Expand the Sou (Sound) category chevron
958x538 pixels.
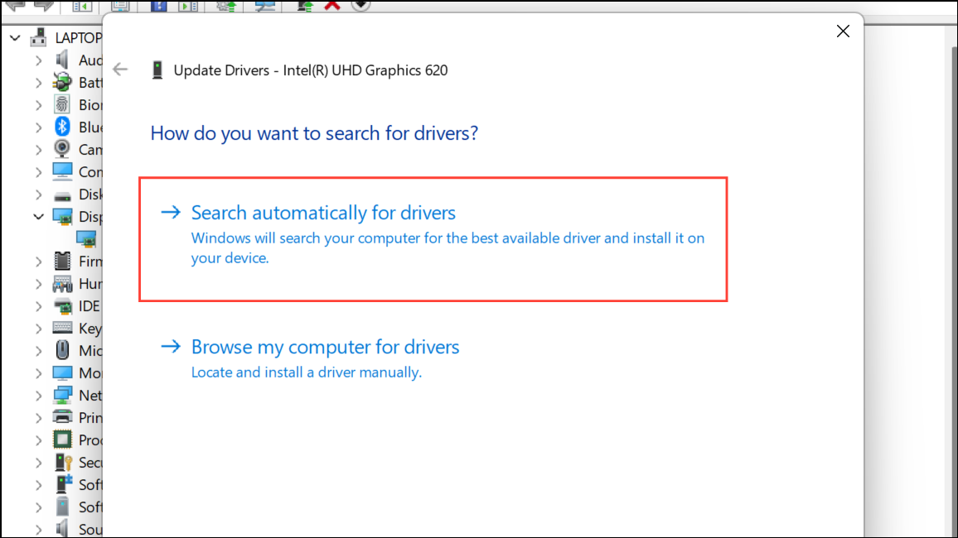pyautogui.click(x=38, y=530)
